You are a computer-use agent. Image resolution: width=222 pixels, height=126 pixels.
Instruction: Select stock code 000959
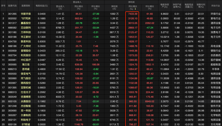(12, 51)
